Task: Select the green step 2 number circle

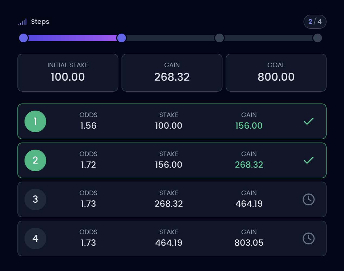Action: click(x=35, y=160)
